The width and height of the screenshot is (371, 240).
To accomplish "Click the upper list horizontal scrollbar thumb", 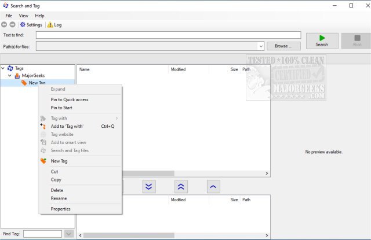I will tap(148, 173).
